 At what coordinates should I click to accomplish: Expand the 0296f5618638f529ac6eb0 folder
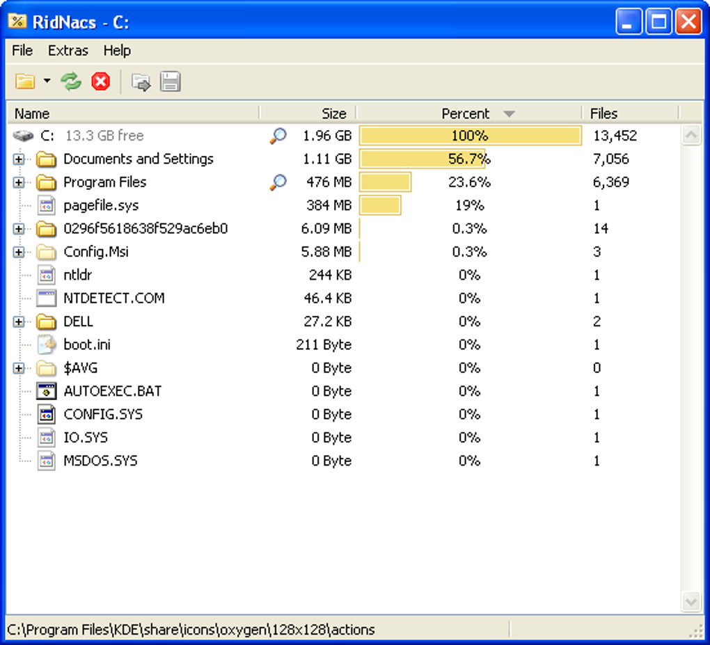(x=19, y=229)
